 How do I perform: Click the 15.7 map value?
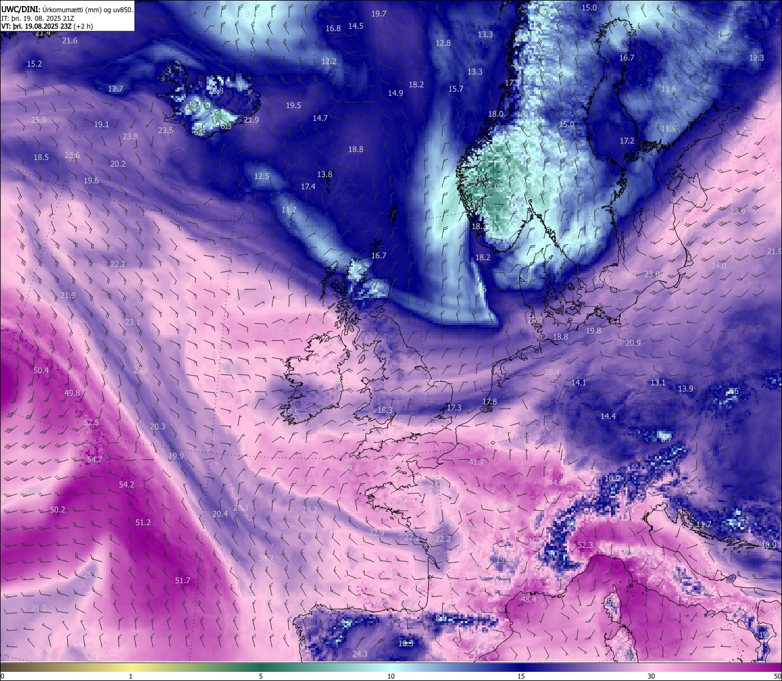click(456, 89)
